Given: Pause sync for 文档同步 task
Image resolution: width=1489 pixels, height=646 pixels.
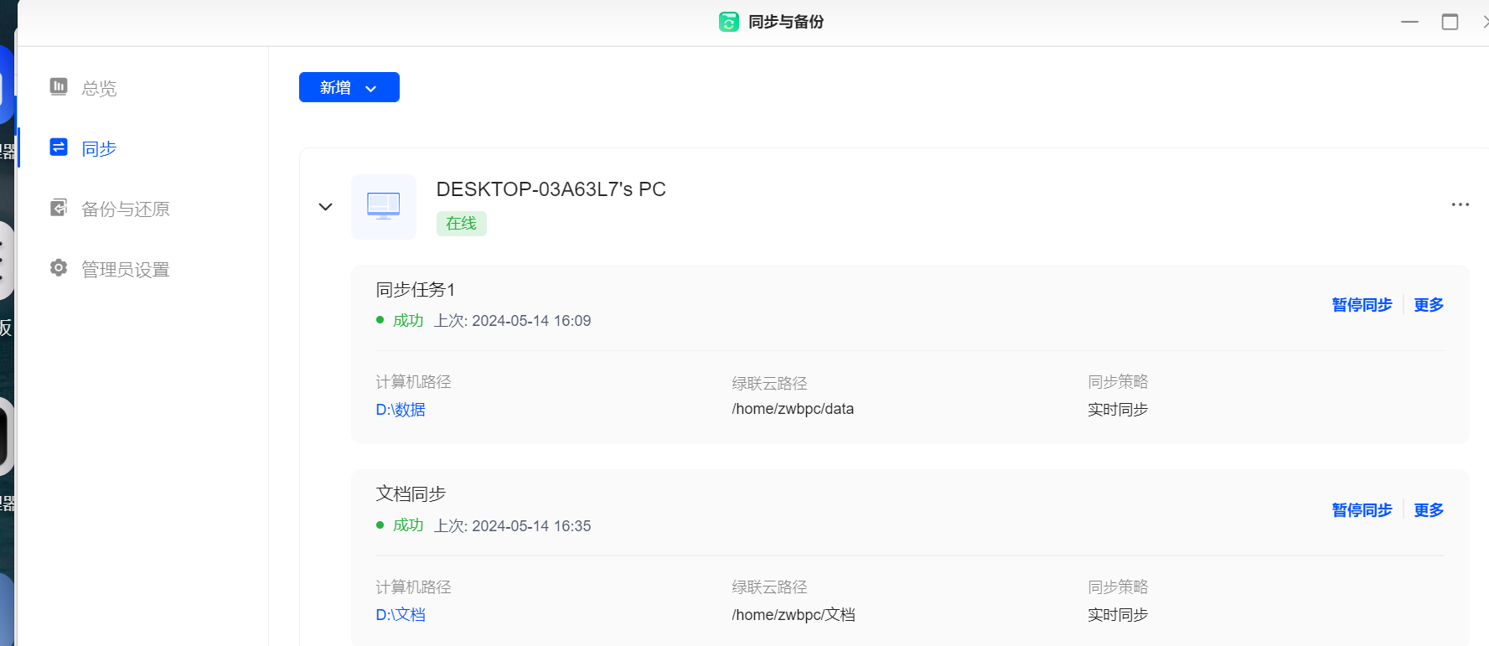Looking at the screenshot, I should [1362, 510].
